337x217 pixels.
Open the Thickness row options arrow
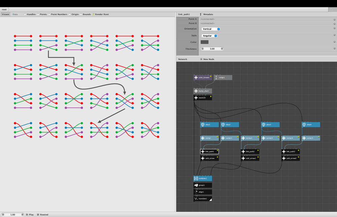click(334, 48)
